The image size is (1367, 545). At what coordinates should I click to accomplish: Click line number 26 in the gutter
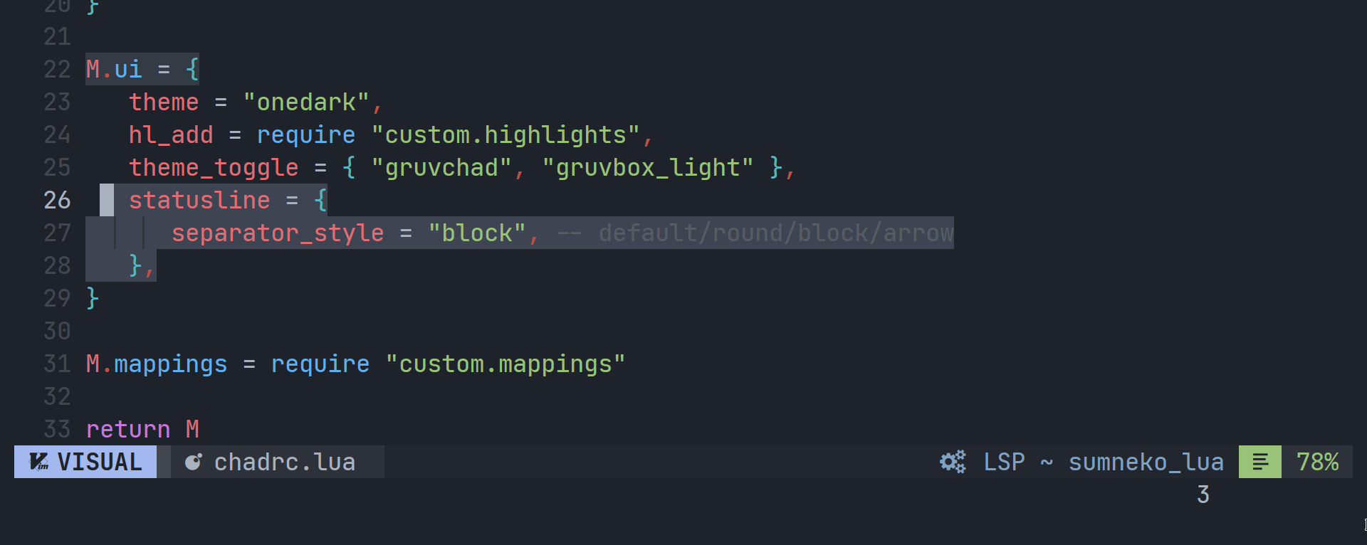pos(57,200)
